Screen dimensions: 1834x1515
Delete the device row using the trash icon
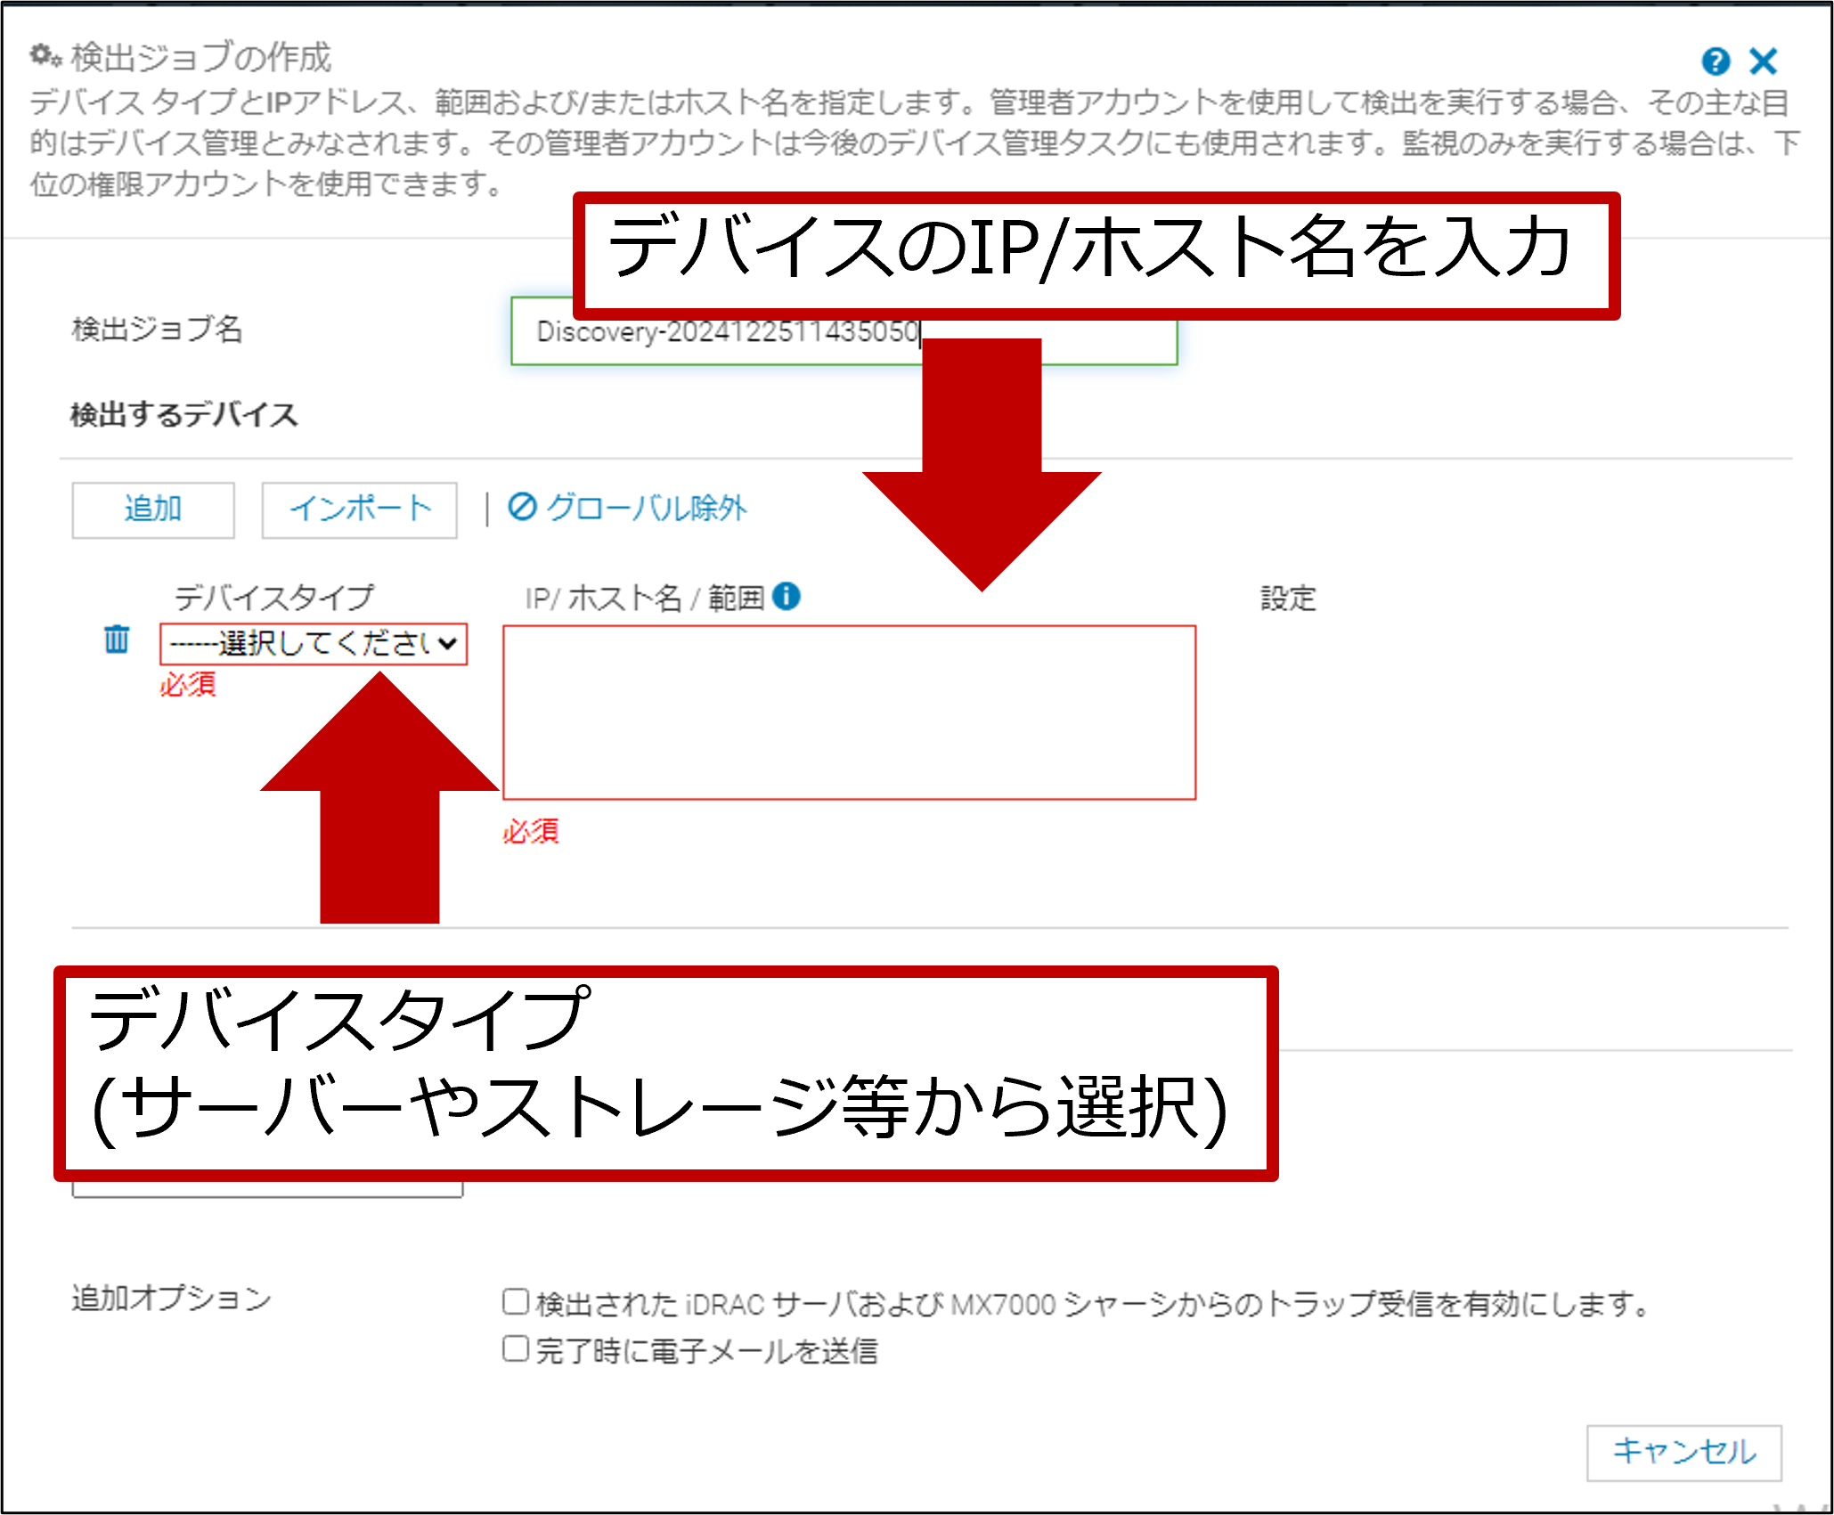[x=117, y=639]
